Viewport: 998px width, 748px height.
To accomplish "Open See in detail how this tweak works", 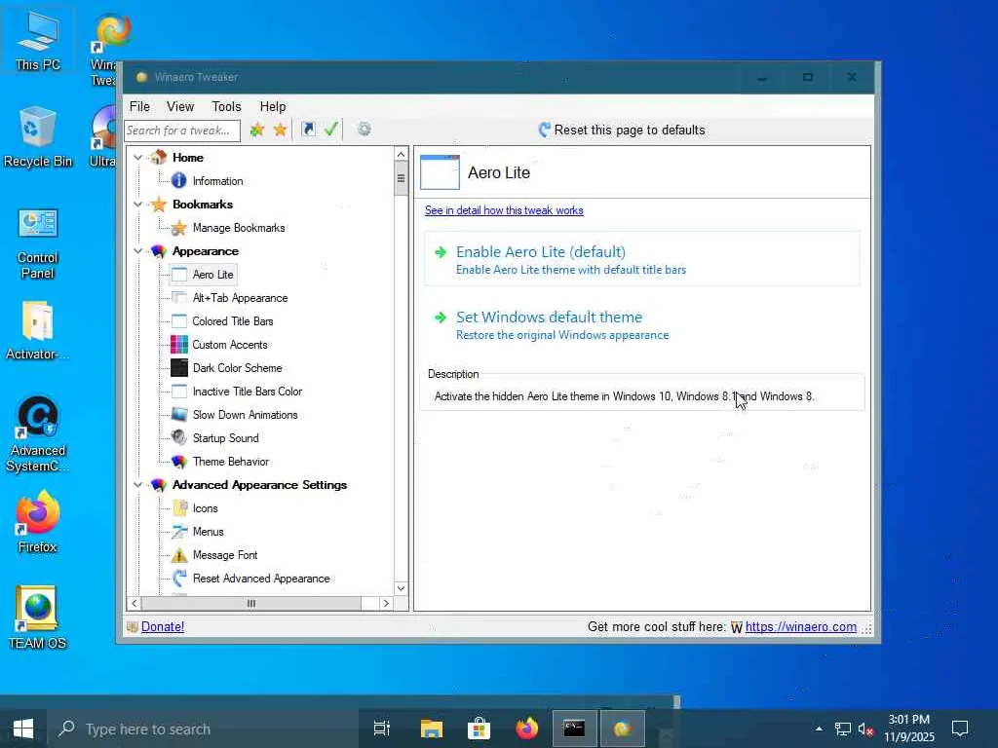I will point(504,210).
